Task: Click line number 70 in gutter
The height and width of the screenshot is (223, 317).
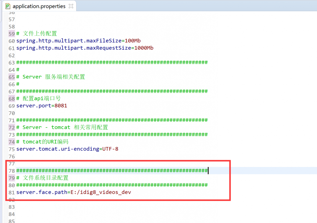Action: click(12, 113)
